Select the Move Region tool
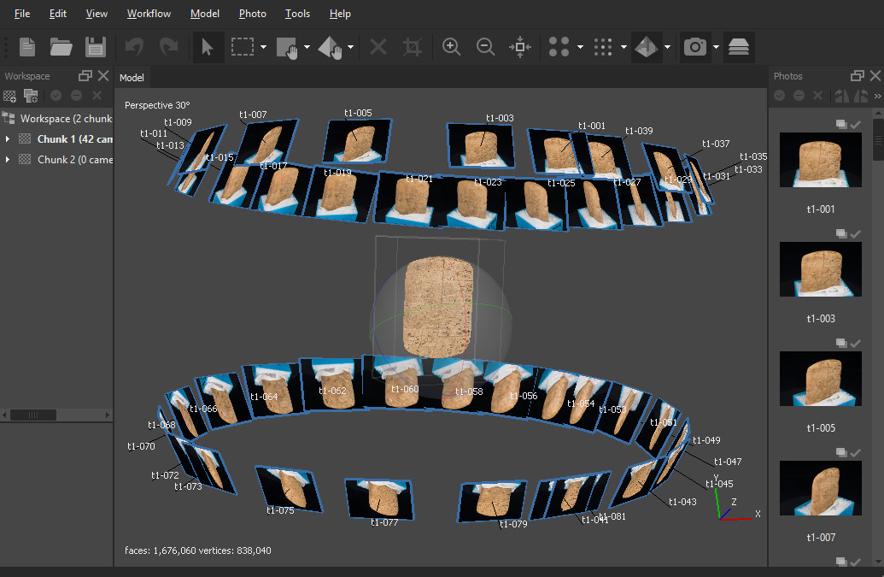This screenshot has height=577, width=884. [x=286, y=47]
